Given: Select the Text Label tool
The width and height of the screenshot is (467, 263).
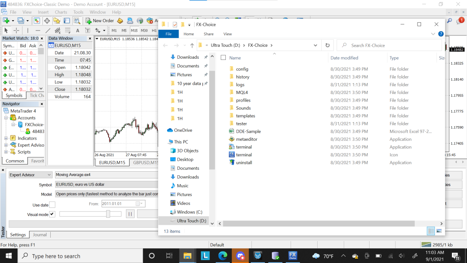Looking at the screenshot, I should (x=88, y=31).
